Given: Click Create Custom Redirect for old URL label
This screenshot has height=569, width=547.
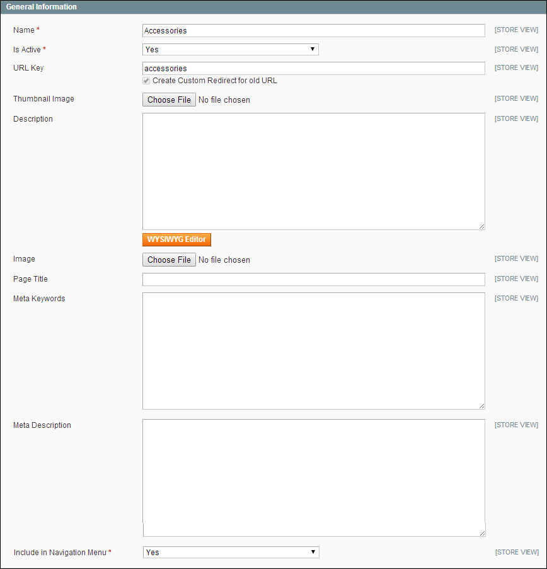Looking at the screenshot, I should point(215,81).
